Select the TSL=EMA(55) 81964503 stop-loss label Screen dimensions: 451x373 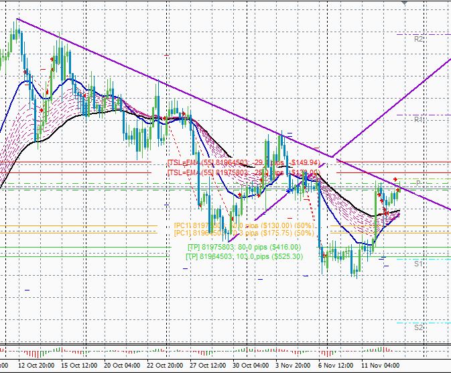tap(243, 163)
